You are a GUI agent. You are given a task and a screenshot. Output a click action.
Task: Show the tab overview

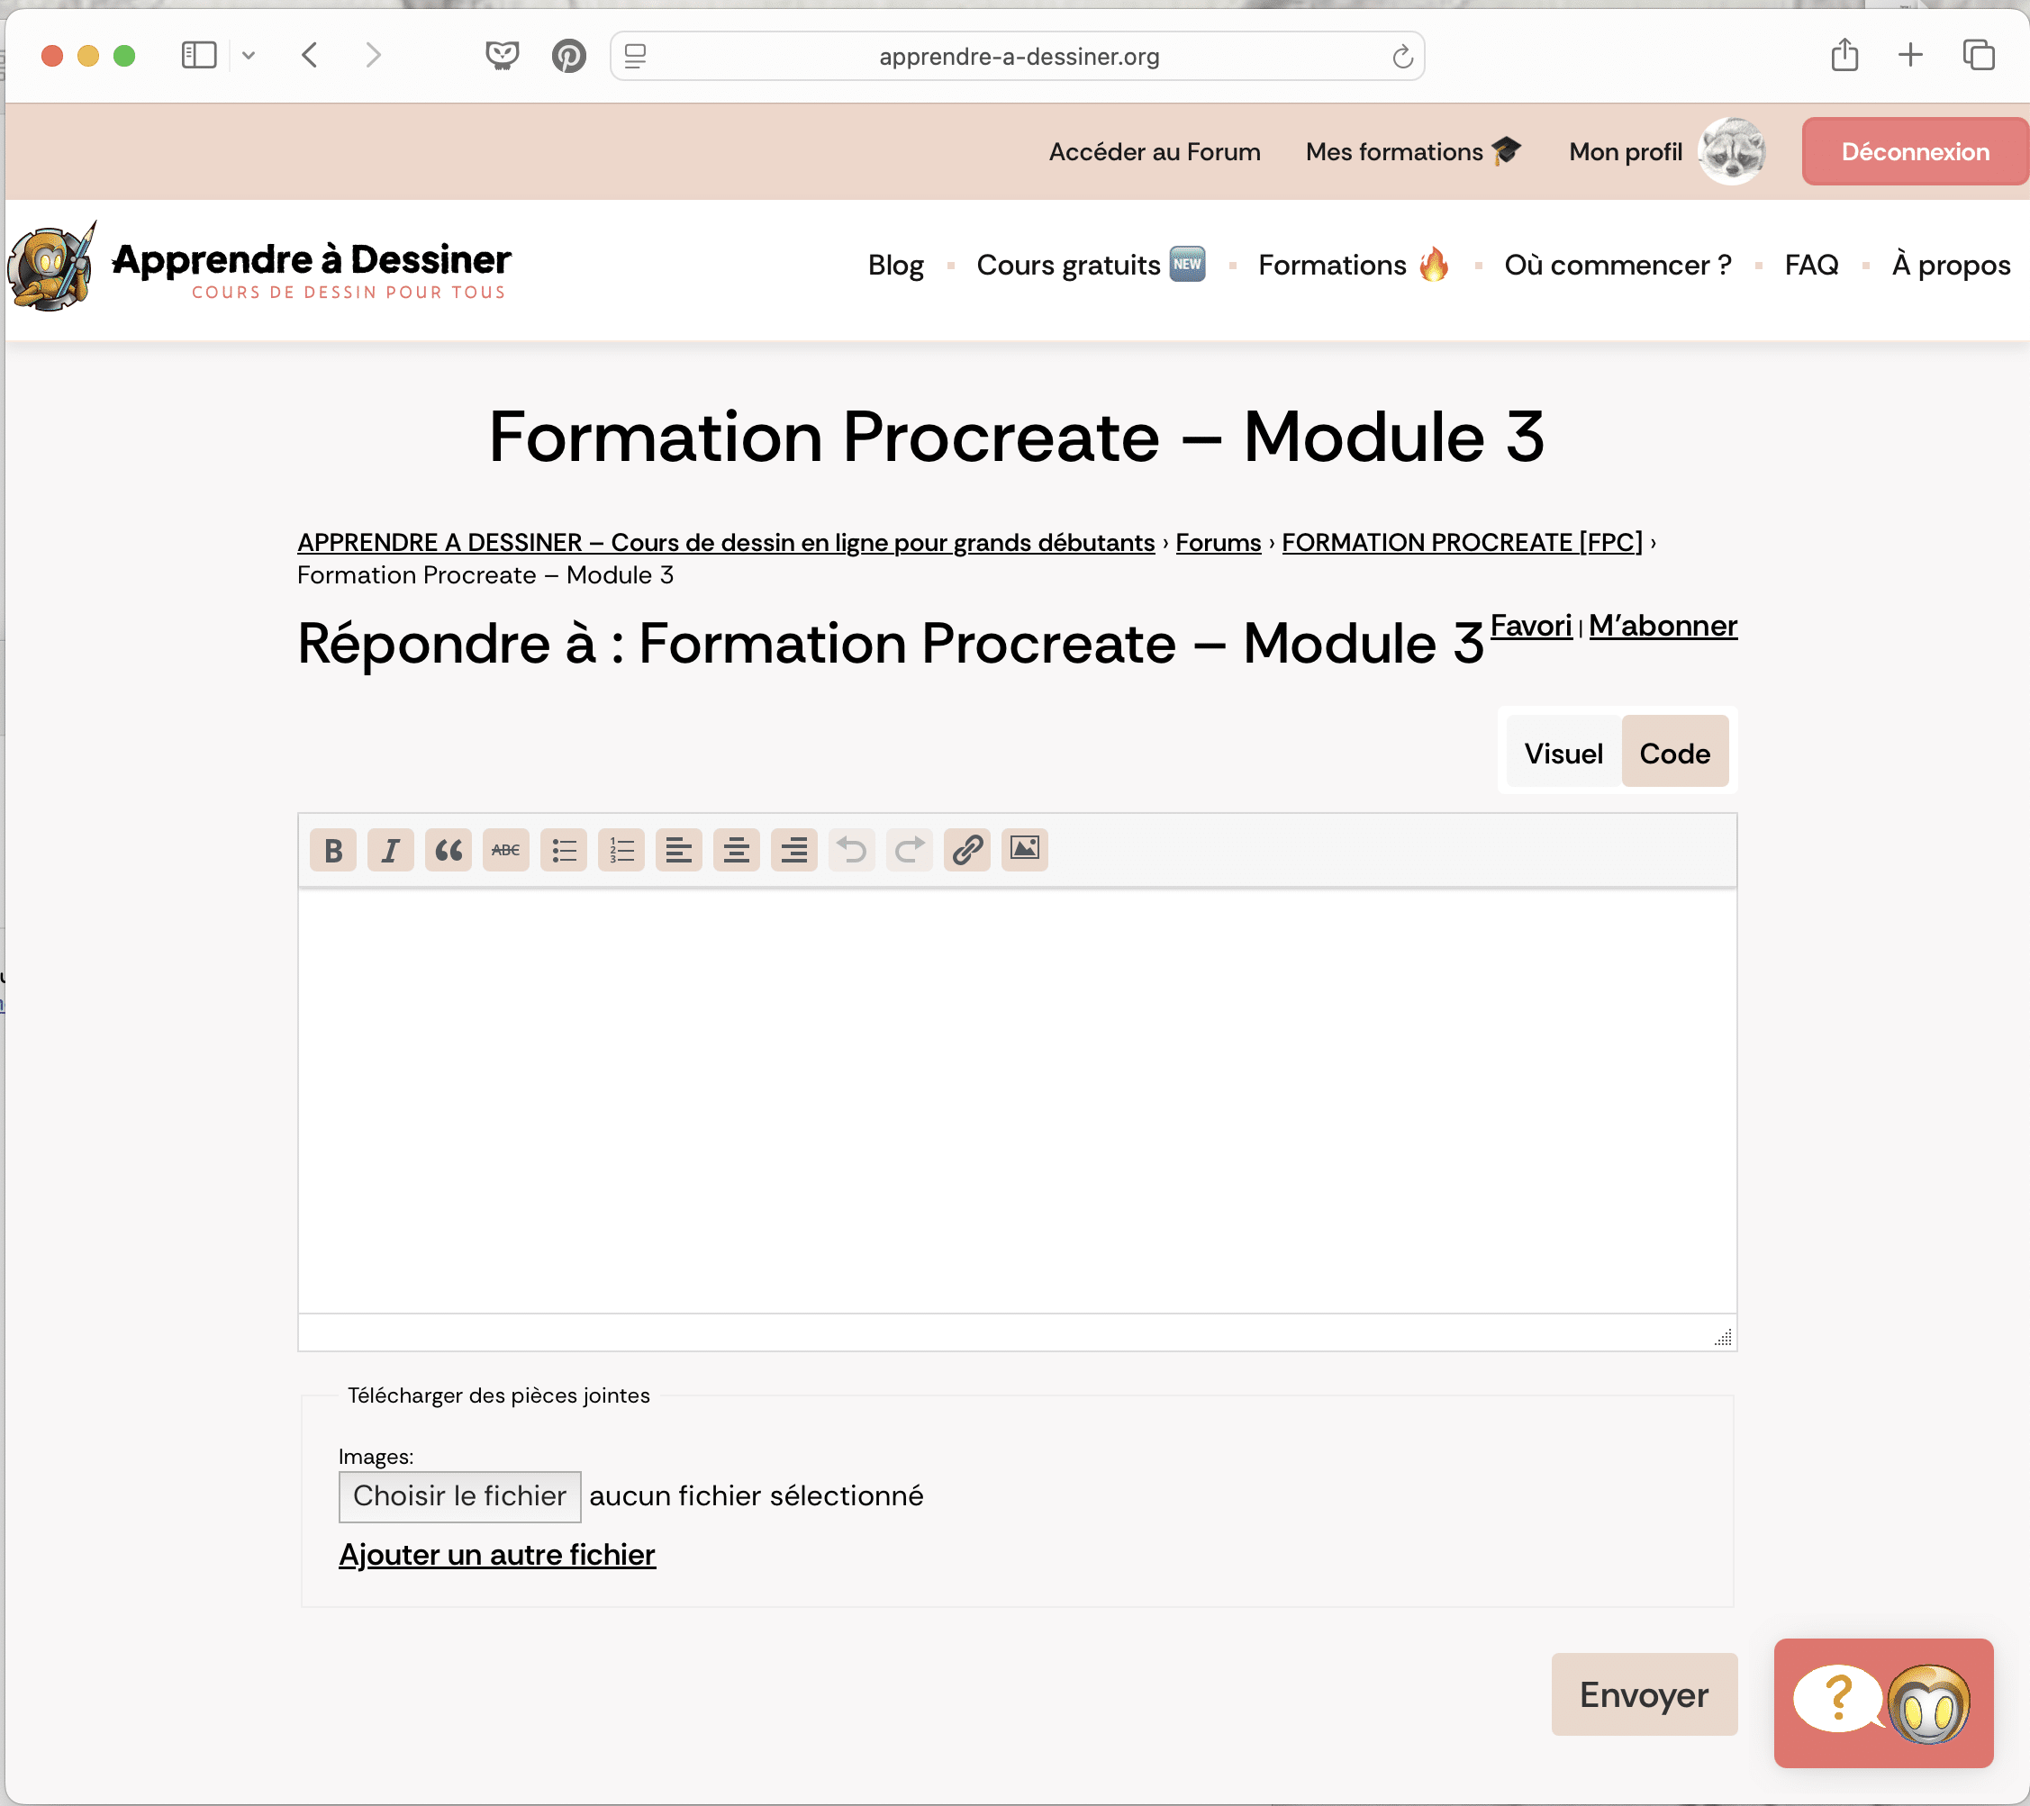[x=1979, y=55]
